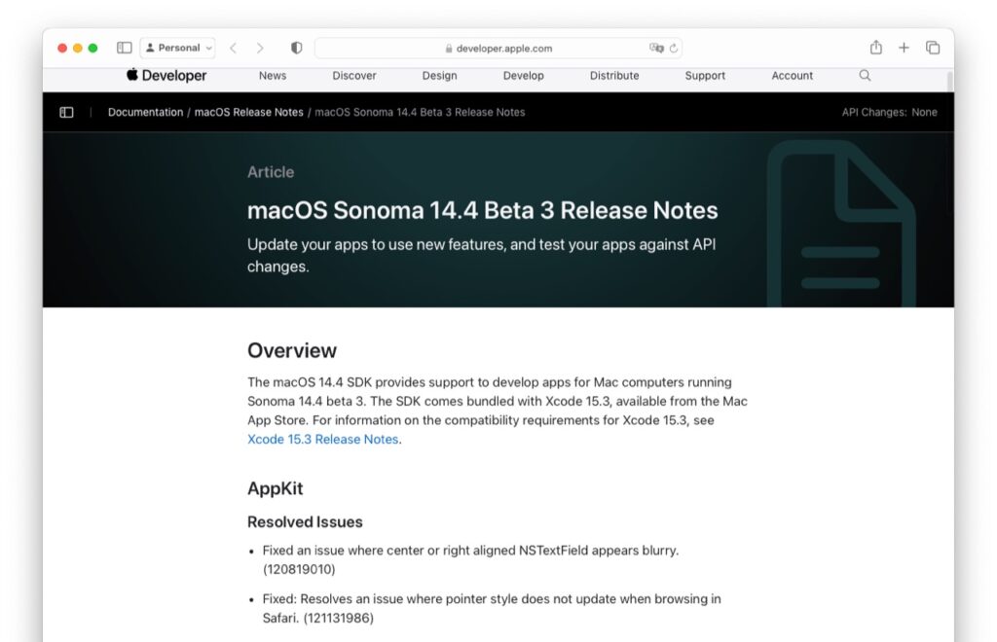Expand the forward navigation chevron
997x642 pixels.
click(x=260, y=47)
